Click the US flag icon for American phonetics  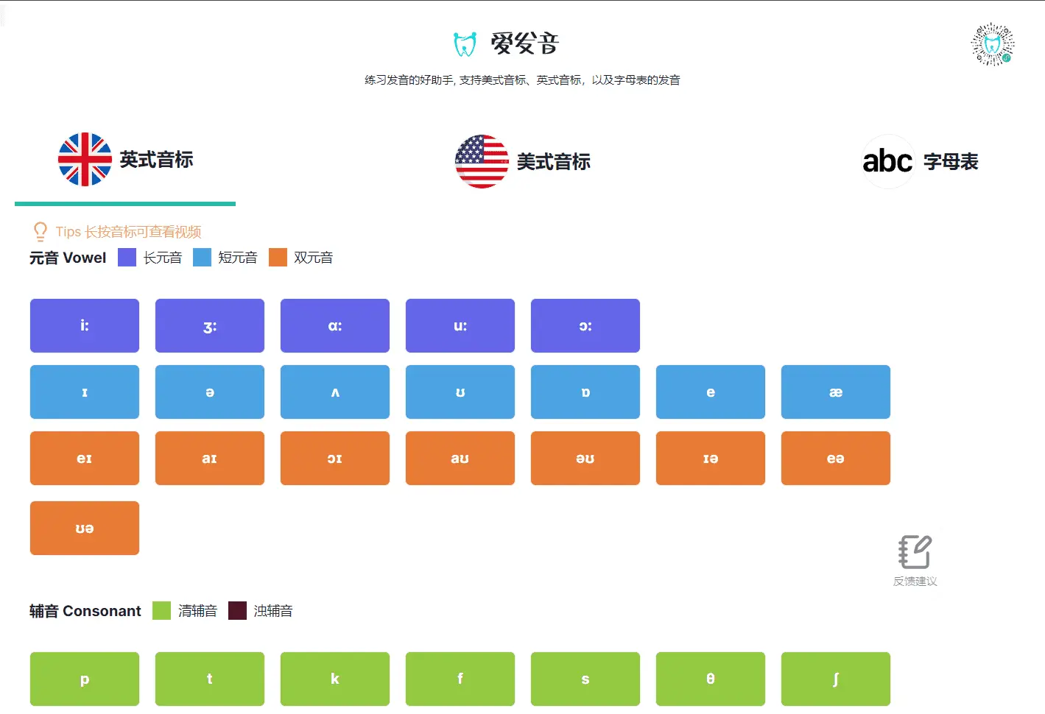[482, 160]
